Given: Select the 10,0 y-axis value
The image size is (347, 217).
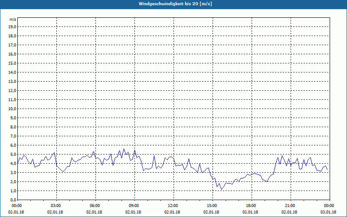Looking at the screenshot, I should 12,109.
